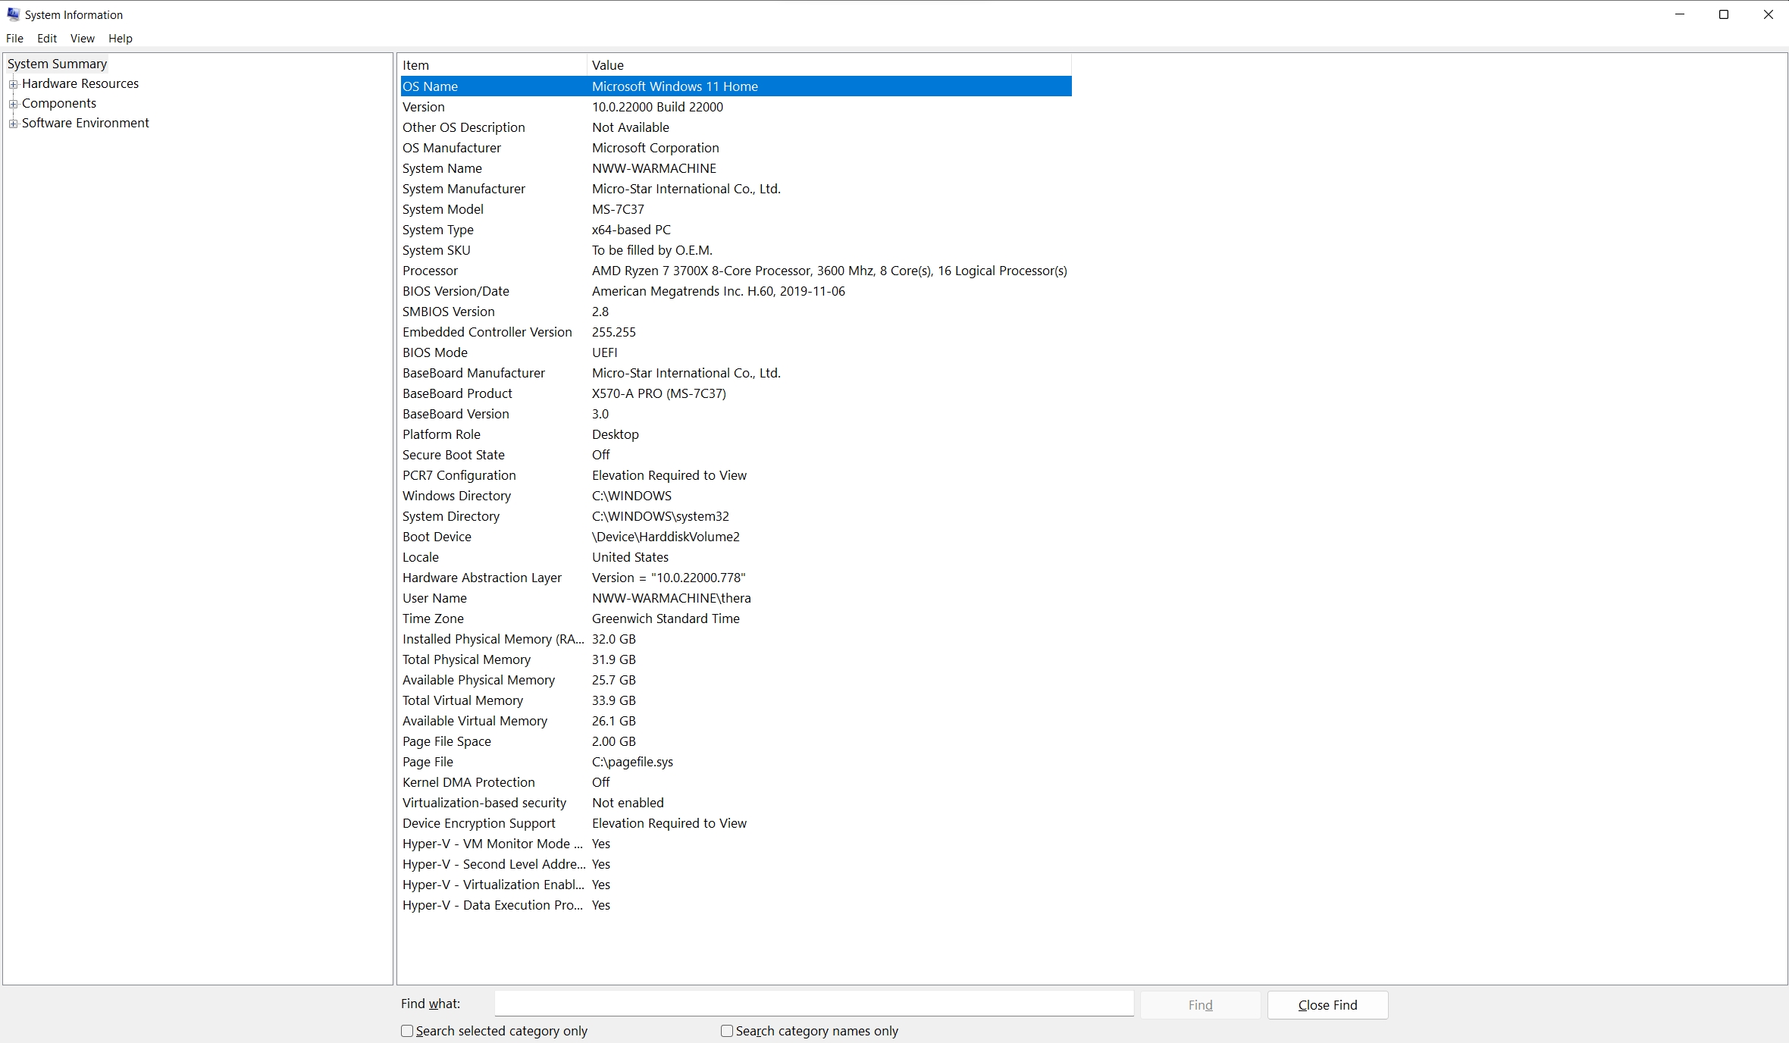Click the Close Find button
Viewport: 1789px width, 1043px height.
pos(1327,1005)
